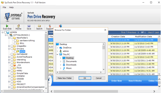
Task: Collapse the ADMIN tree node
Action: coord(3,32)
